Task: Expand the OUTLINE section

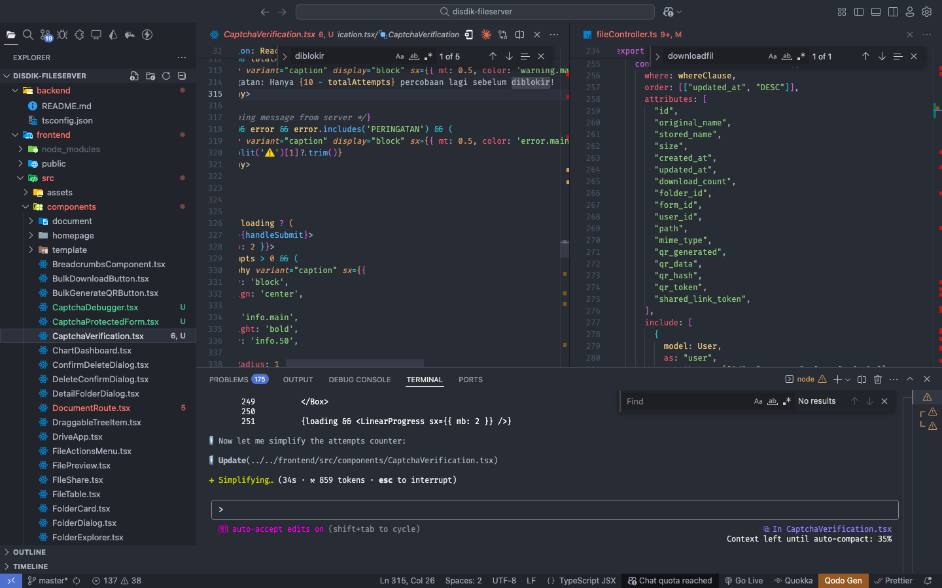Action: (29, 552)
